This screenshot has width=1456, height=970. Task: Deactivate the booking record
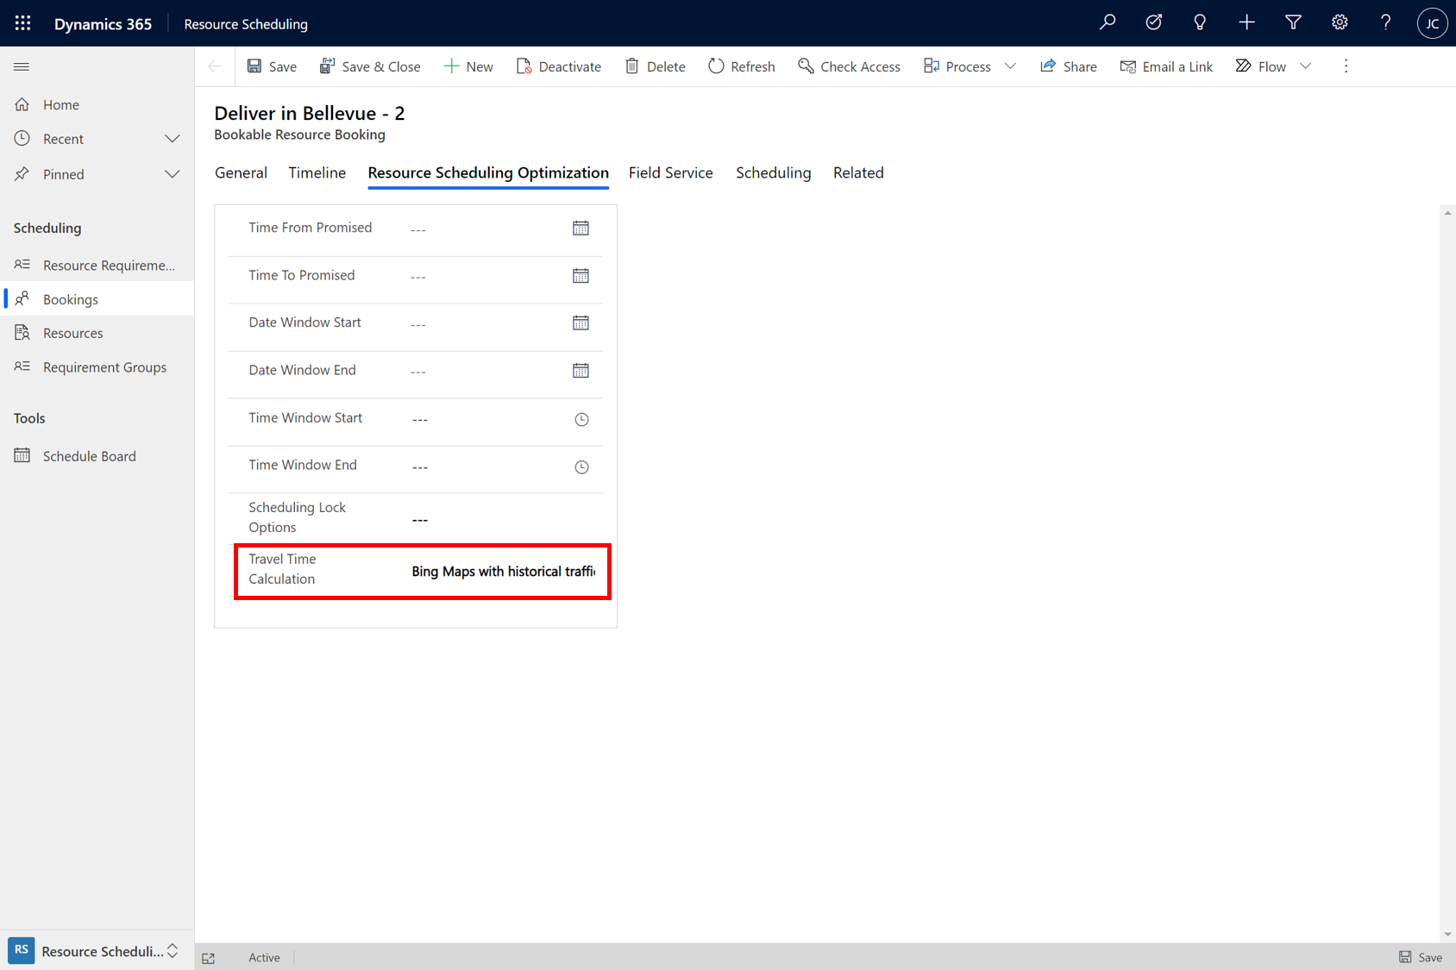click(x=559, y=66)
